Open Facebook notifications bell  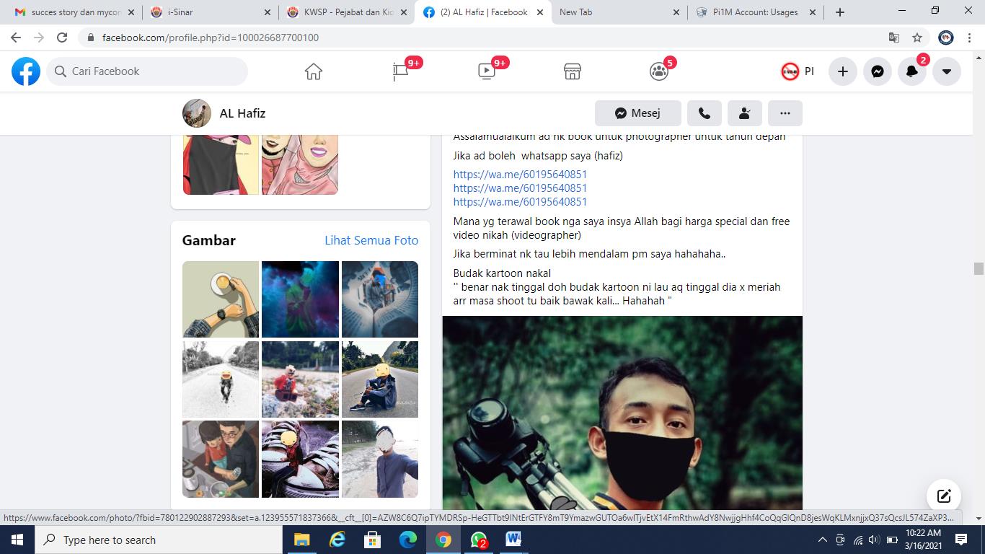[911, 71]
